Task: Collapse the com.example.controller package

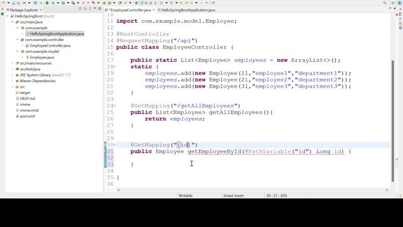Action: [x=18, y=40]
